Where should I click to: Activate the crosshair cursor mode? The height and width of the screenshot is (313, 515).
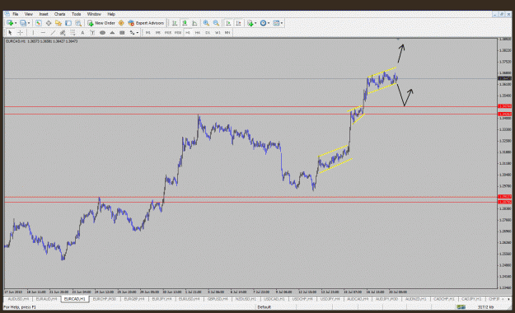tap(20, 32)
